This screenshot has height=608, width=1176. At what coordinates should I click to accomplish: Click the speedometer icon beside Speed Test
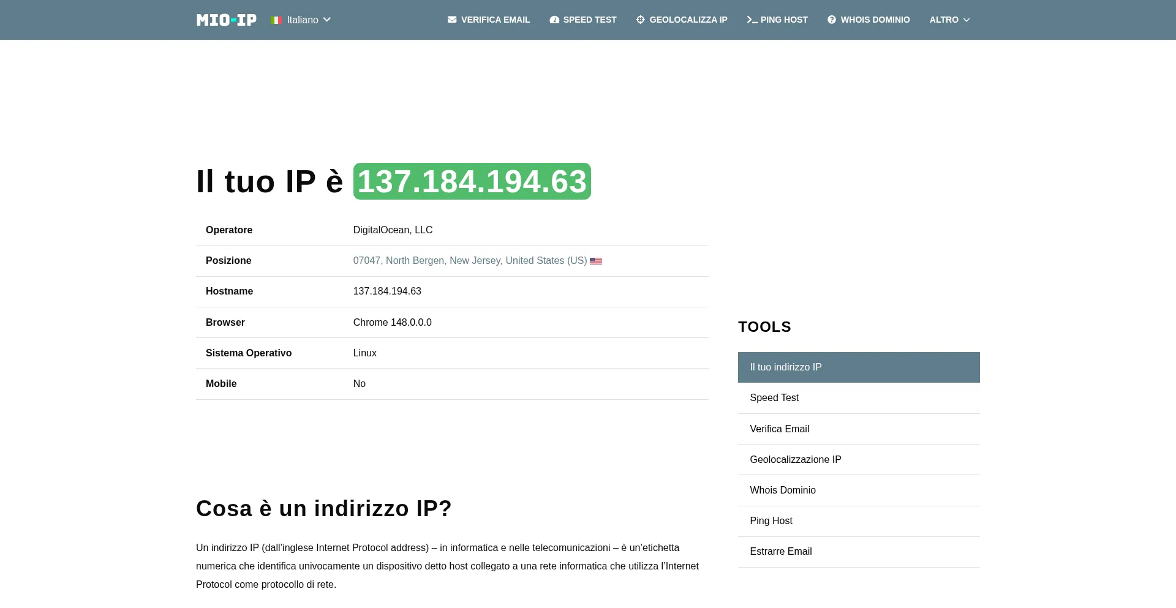coord(554,20)
